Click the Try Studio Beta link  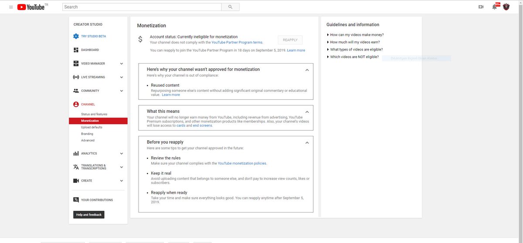(x=93, y=36)
